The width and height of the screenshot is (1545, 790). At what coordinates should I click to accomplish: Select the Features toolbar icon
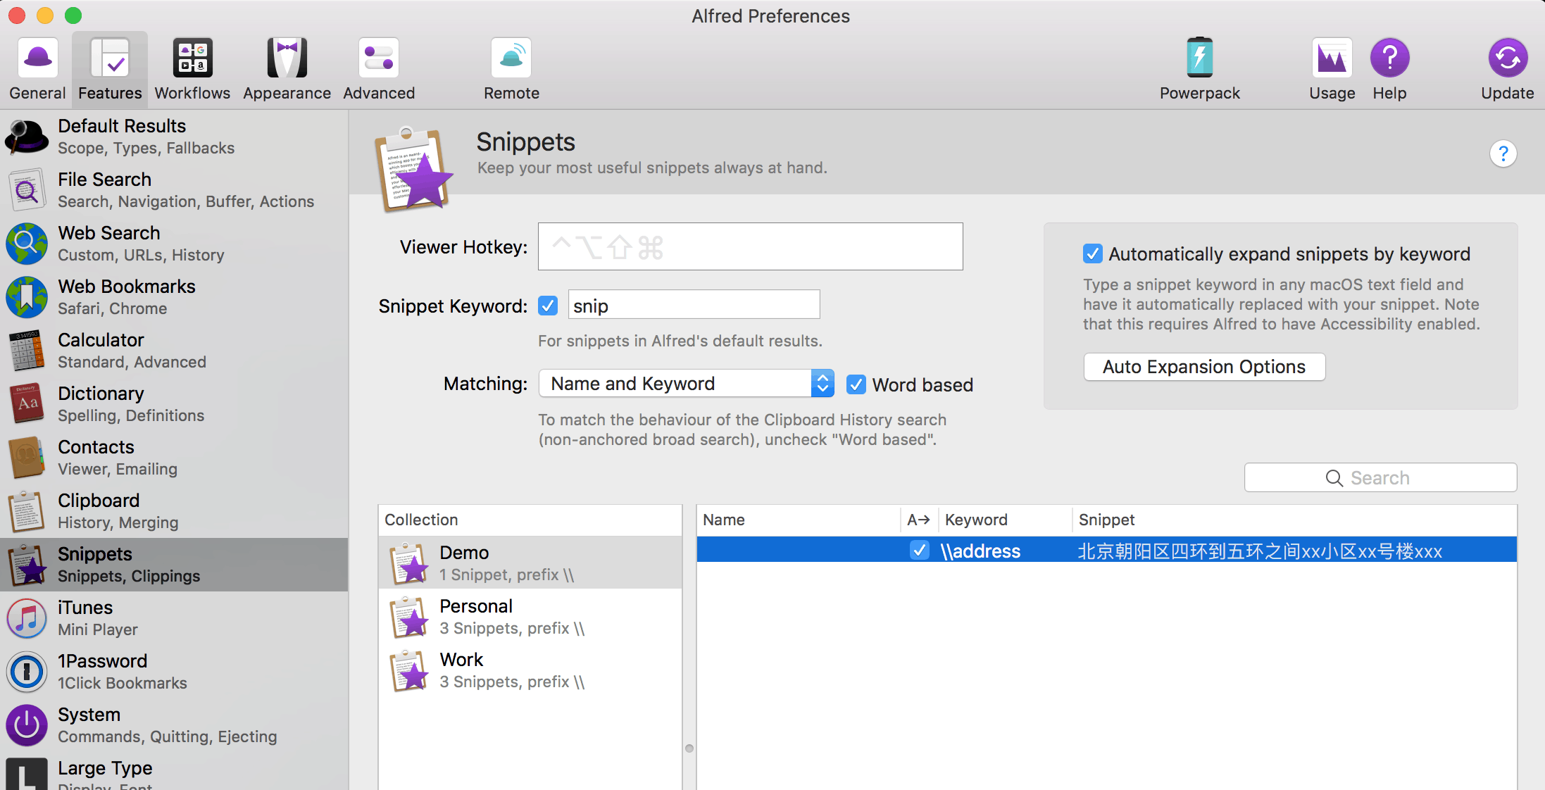click(110, 69)
